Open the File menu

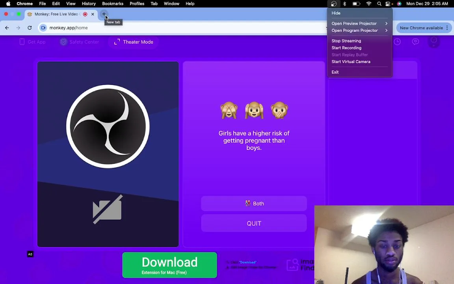43,4
